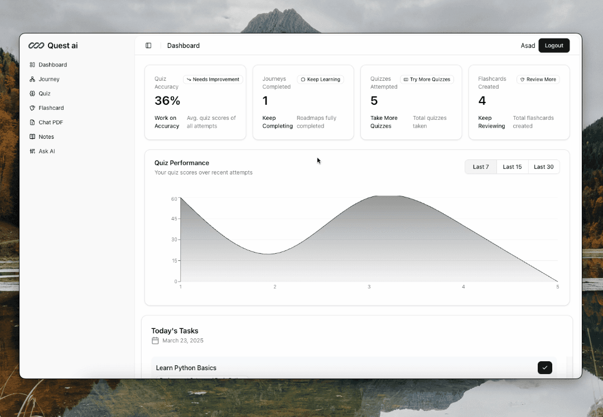603x417 pixels.
Task: Select the Last 30 tab
Action: [x=544, y=167]
